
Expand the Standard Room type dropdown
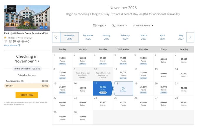tap(143, 25)
